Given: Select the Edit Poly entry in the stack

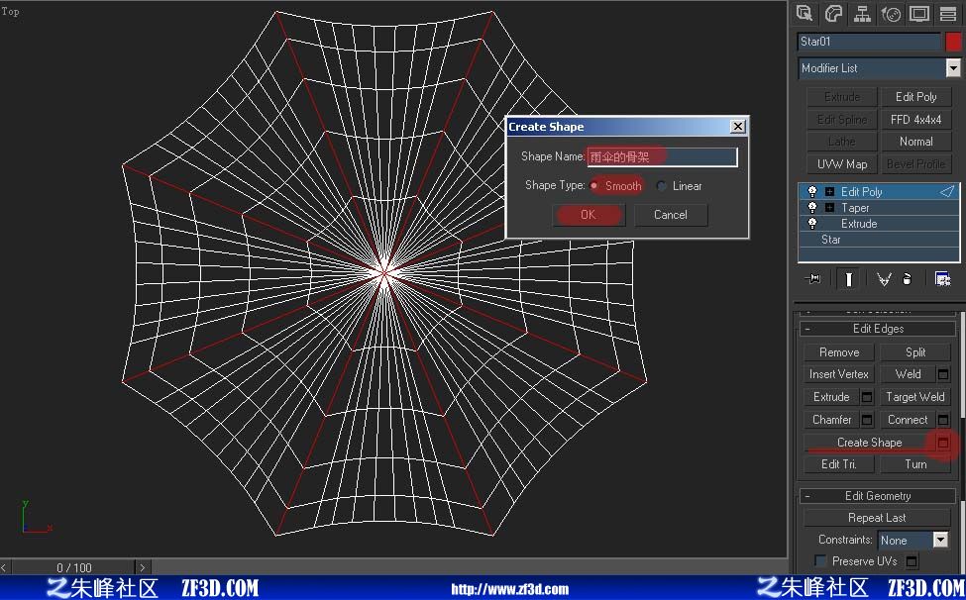Looking at the screenshot, I should 879,191.
